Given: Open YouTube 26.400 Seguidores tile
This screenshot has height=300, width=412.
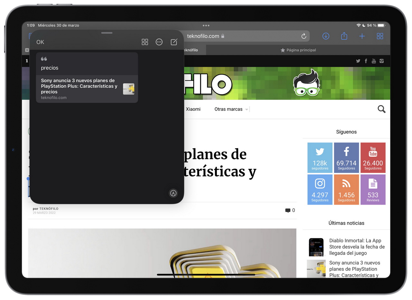Looking at the screenshot, I should coord(373,158).
